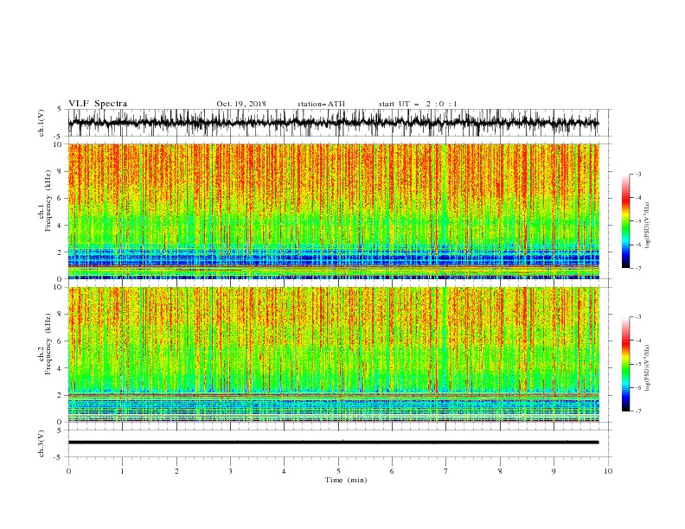Screen dimensions: 685x529
Task: Click the "ch.3(V)" axis label
Action: pyautogui.click(x=42, y=443)
